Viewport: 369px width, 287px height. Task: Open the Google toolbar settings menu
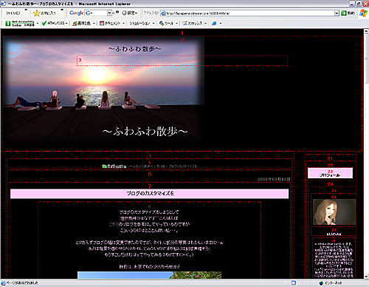click(130, 13)
